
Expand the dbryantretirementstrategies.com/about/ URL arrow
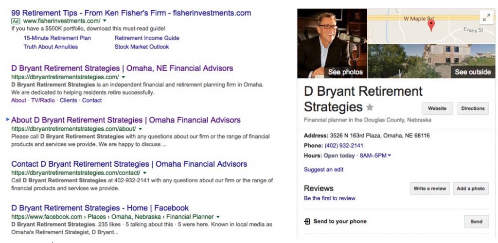pyautogui.click(x=141, y=129)
